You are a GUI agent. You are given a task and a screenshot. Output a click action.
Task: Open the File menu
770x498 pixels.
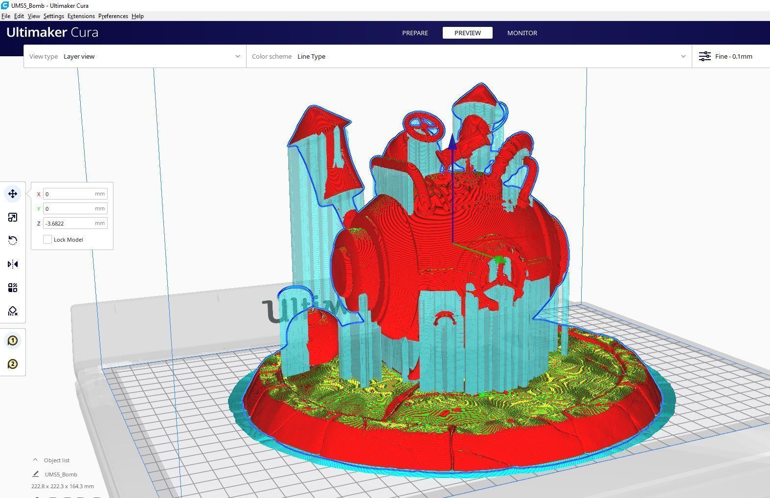pyautogui.click(x=6, y=16)
